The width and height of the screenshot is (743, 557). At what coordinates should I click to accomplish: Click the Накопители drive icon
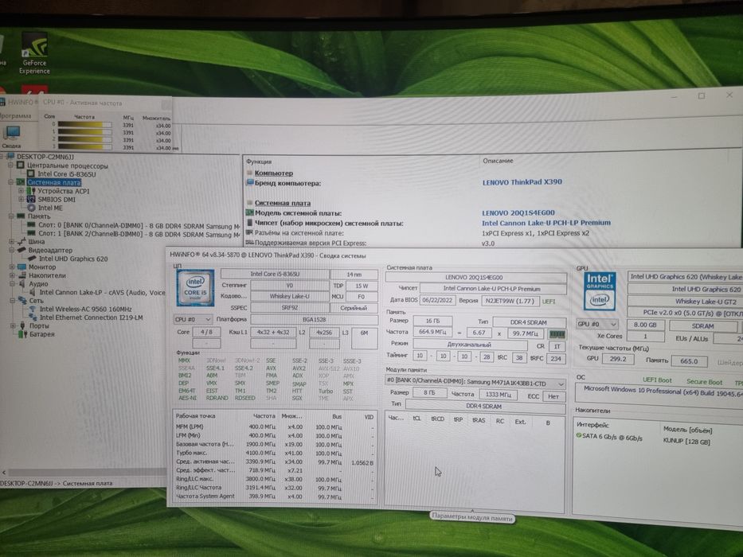[x=22, y=275]
